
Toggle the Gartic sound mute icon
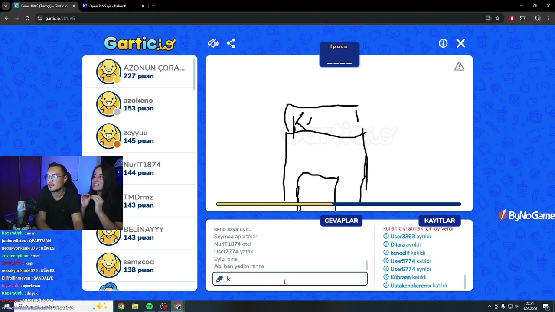coord(213,43)
